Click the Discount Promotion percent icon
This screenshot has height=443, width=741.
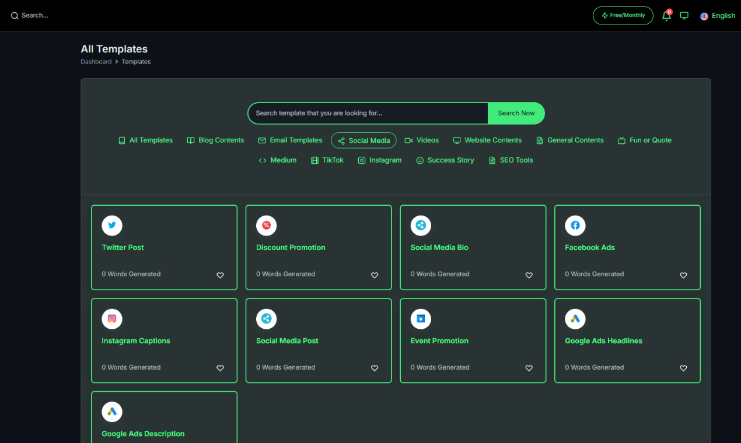[266, 226]
